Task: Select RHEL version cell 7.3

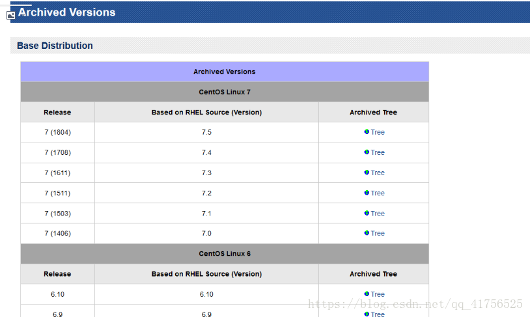Action: coord(206,172)
